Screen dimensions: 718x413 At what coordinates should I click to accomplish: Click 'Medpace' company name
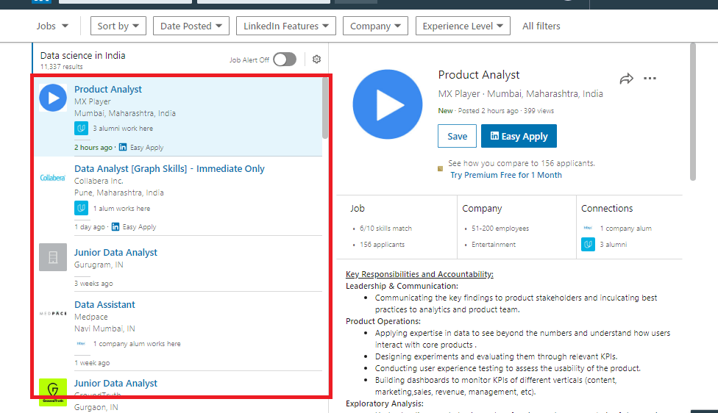(x=90, y=317)
